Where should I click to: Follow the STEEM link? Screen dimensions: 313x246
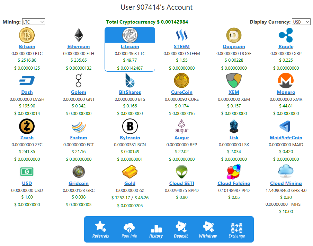[182, 46]
